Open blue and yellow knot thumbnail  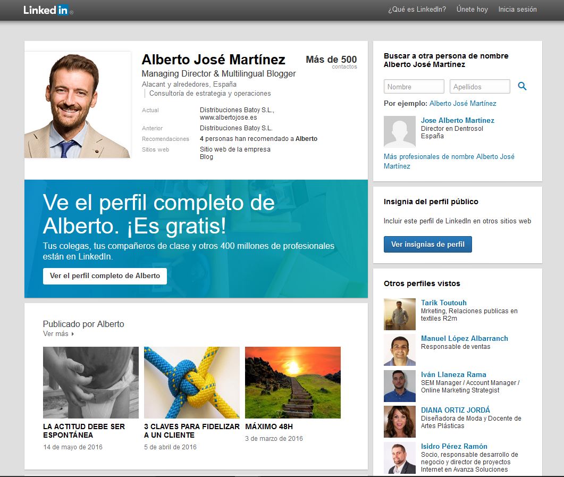click(192, 382)
